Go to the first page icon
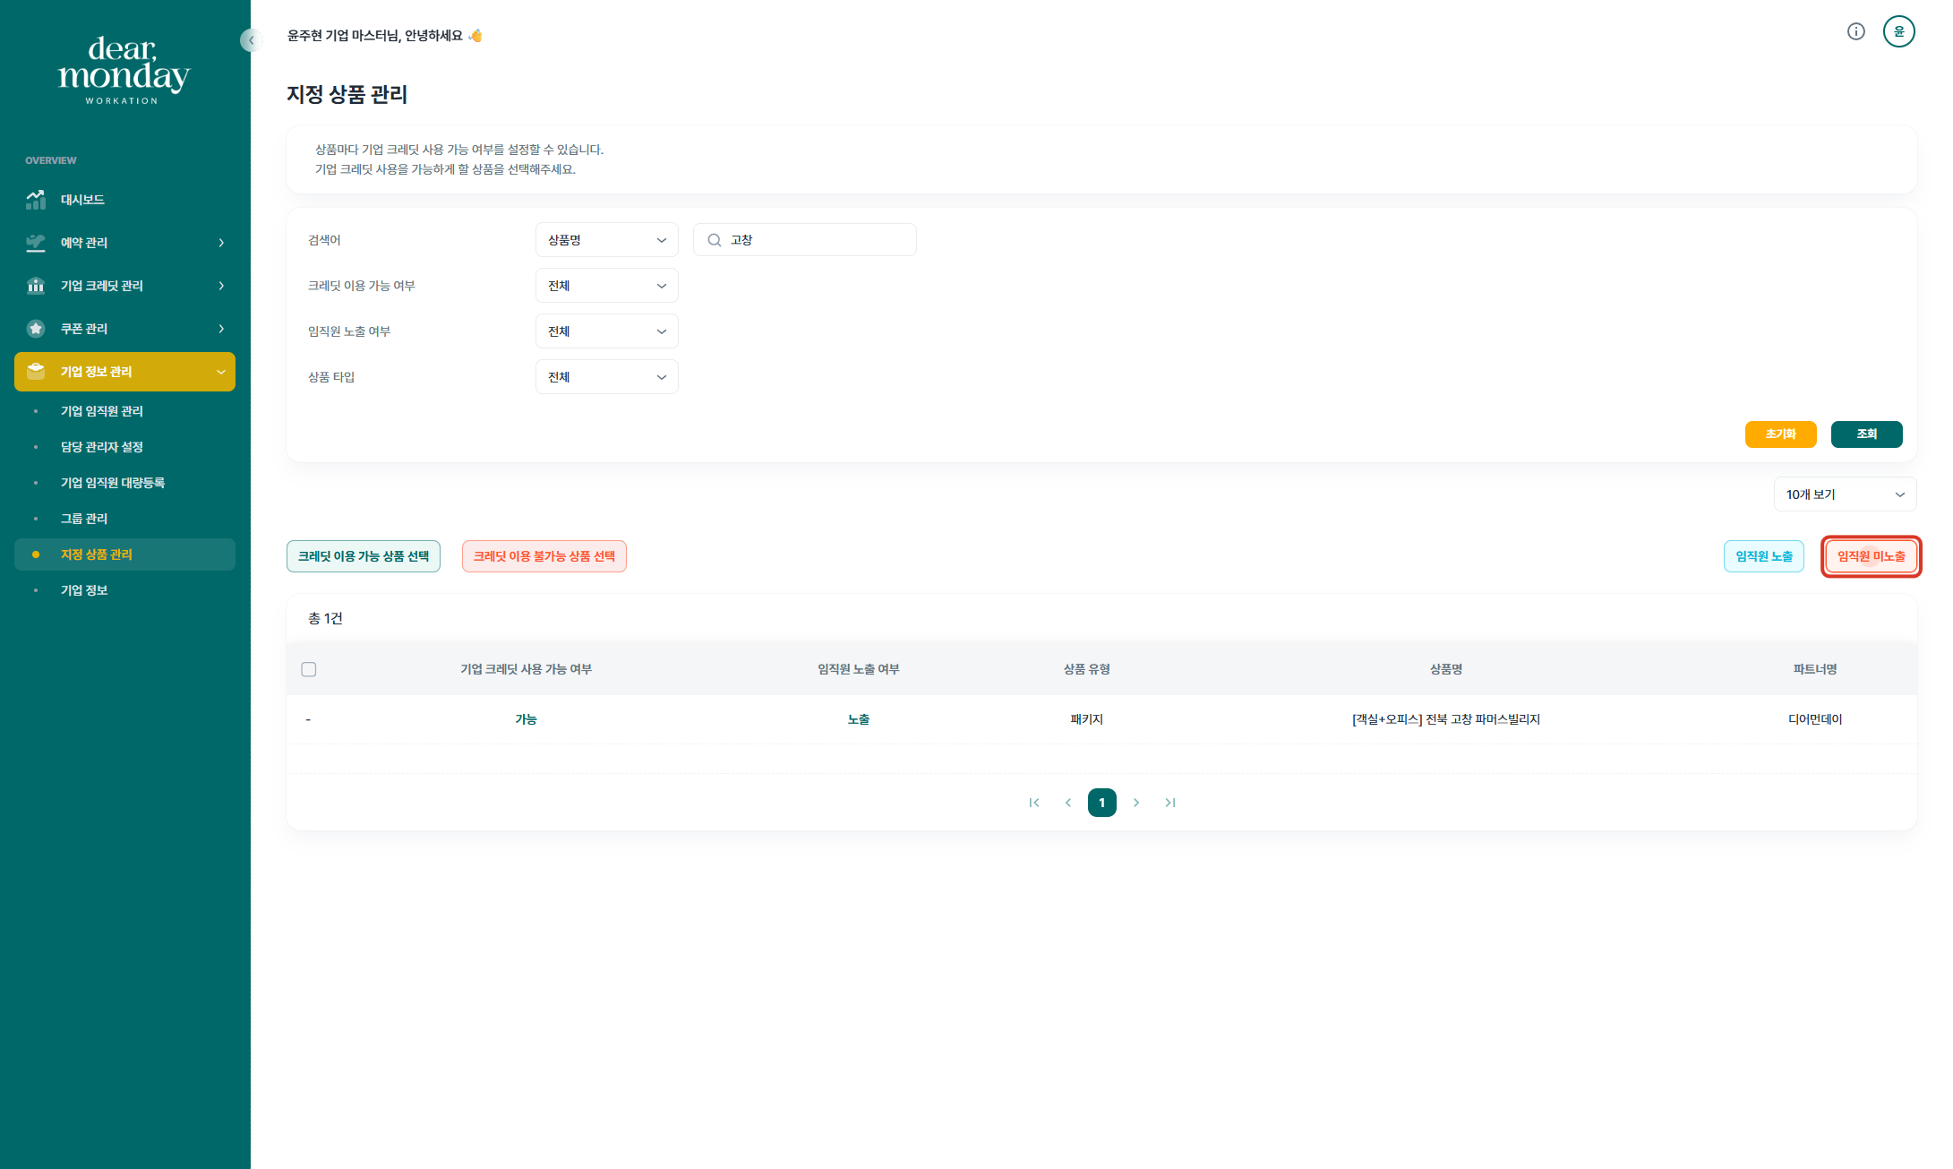The image size is (1953, 1169). point(1034,803)
